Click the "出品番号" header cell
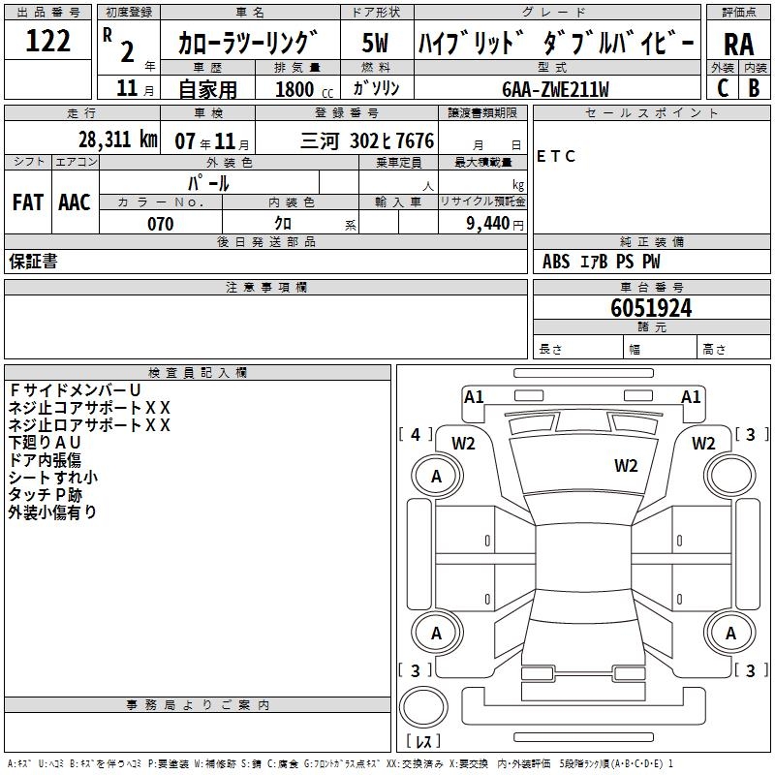Image resolution: width=775 pixels, height=775 pixels. point(47,13)
